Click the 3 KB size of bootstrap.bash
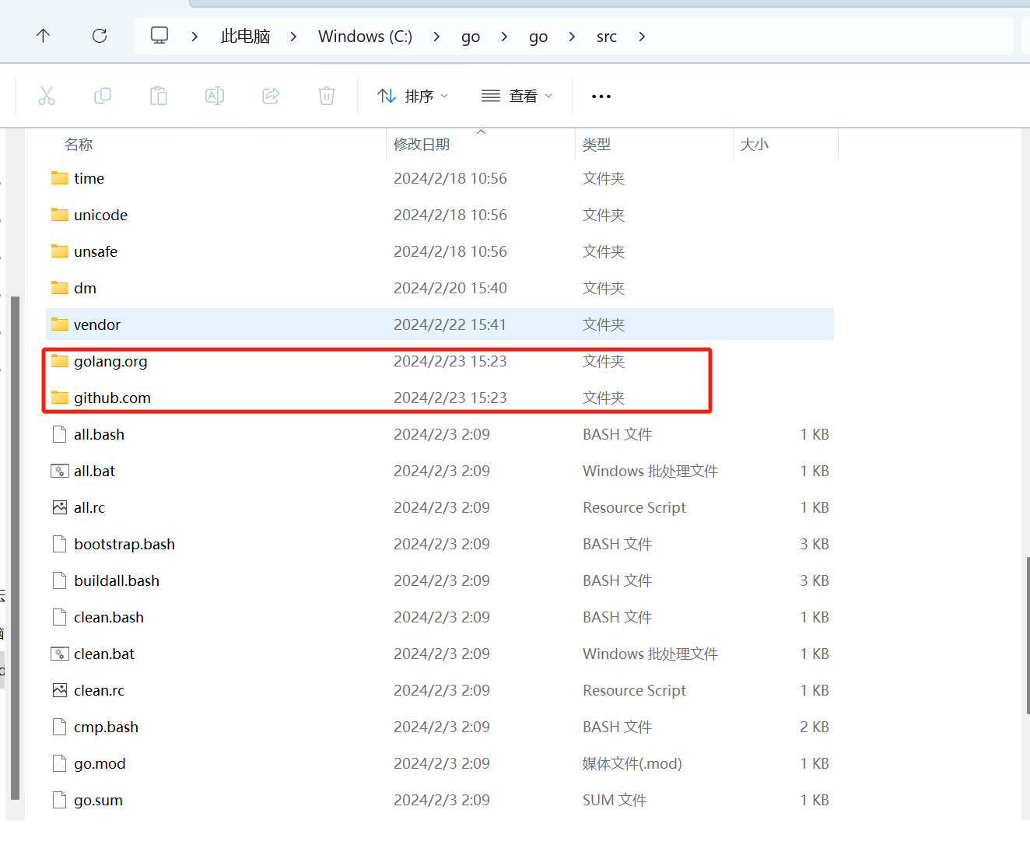Viewport: 1030px width, 845px height. click(x=815, y=544)
